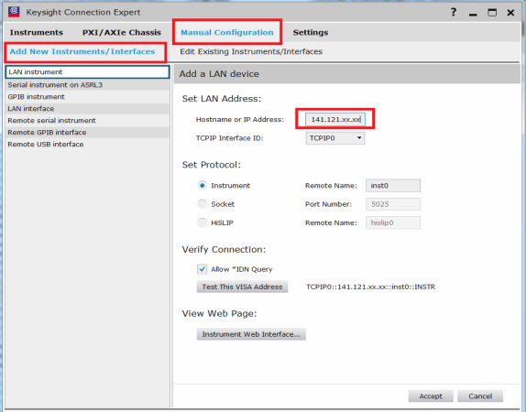The width and height of the screenshot is (526, 412).
Task: Click Test This VISA Address button
Action: pyautogui.click(x=242, y=287)
